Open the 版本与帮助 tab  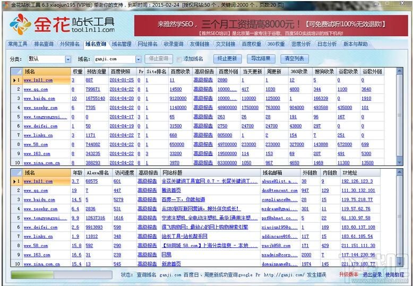356,44
